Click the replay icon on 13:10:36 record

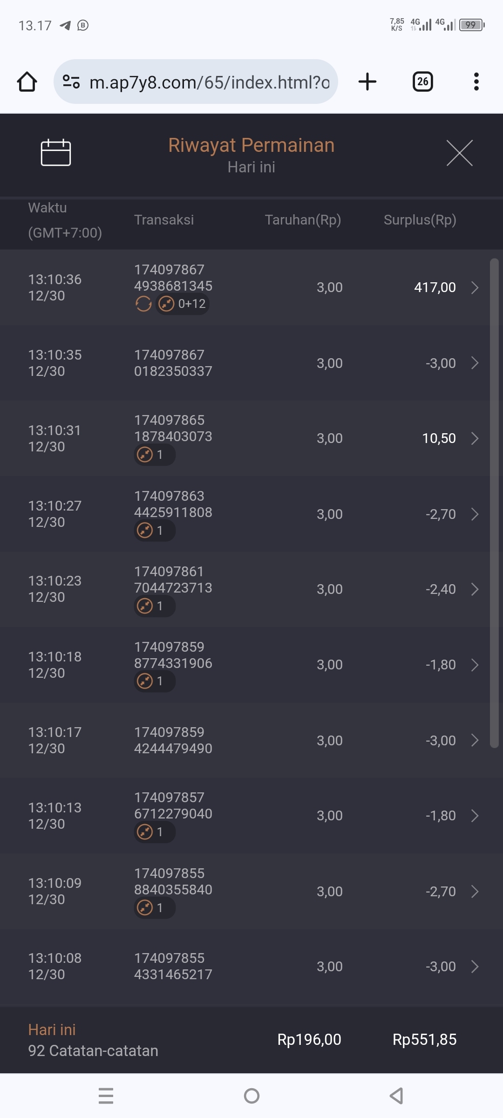(x=143, y=304)
